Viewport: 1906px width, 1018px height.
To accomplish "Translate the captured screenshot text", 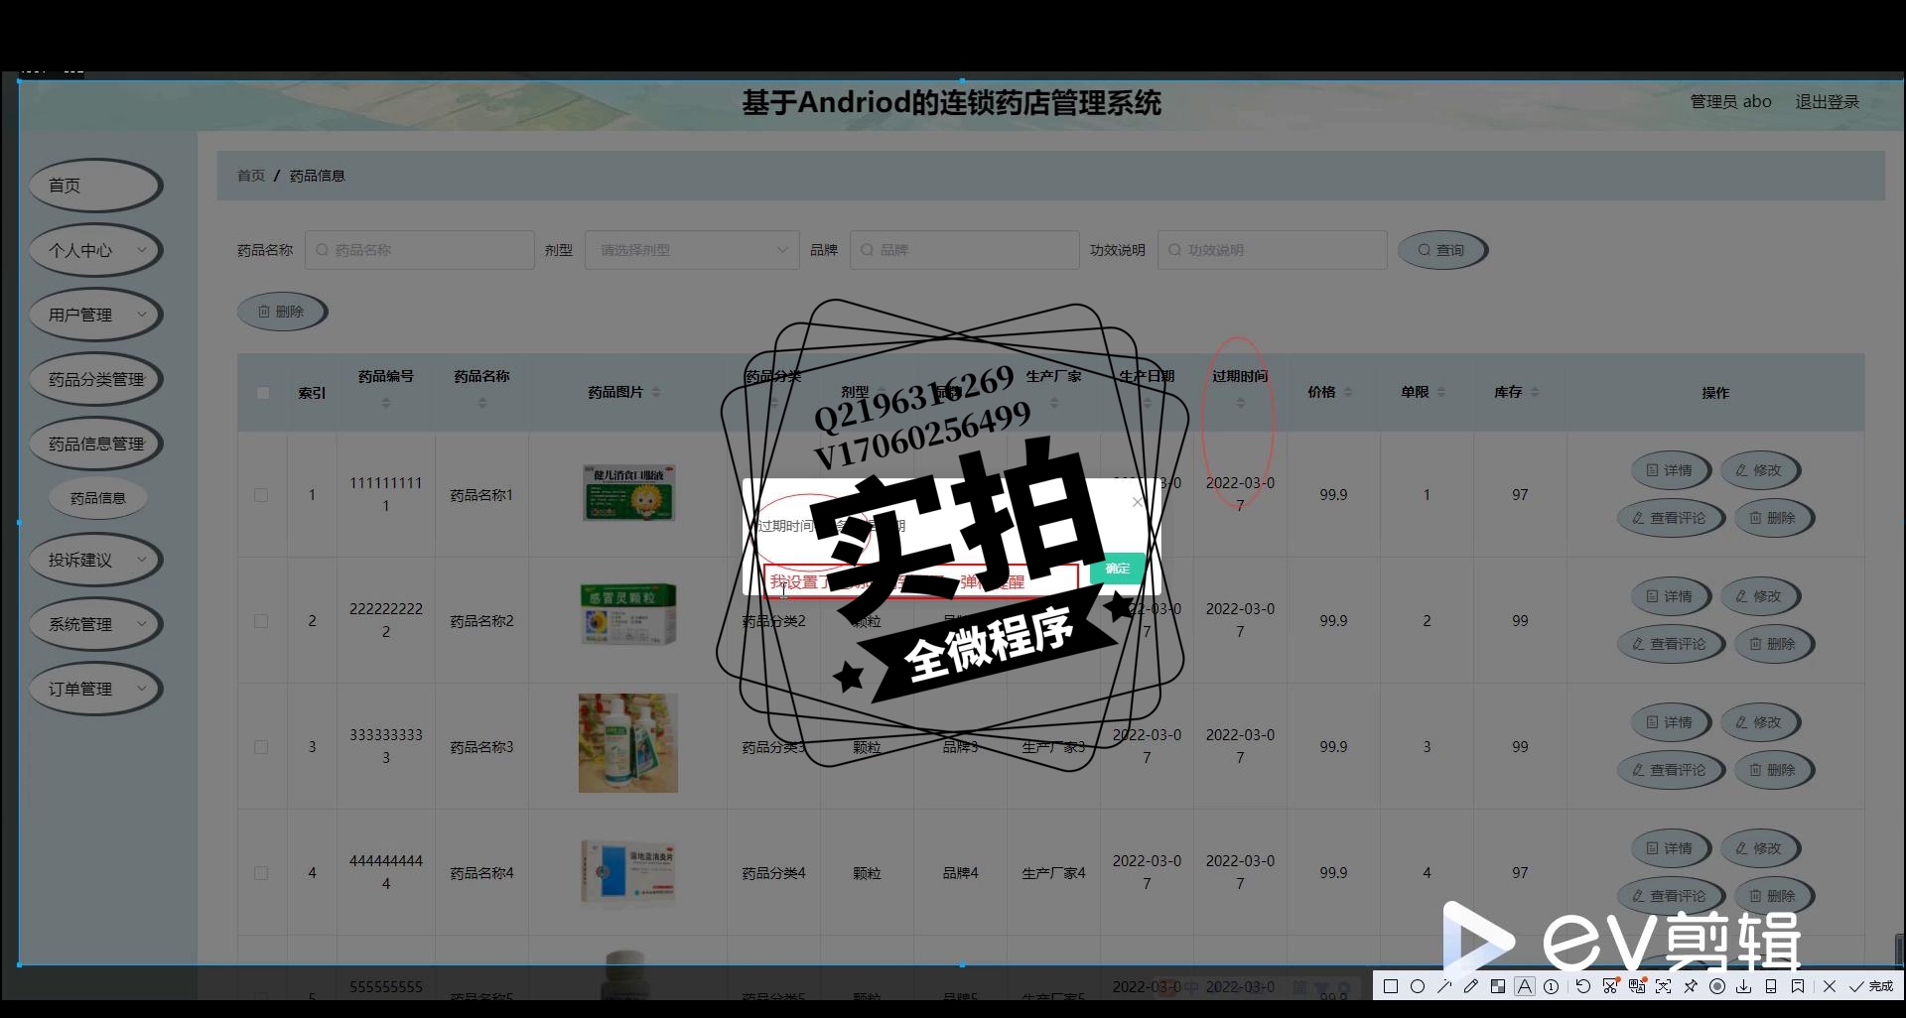I will tap(1637, 986).
